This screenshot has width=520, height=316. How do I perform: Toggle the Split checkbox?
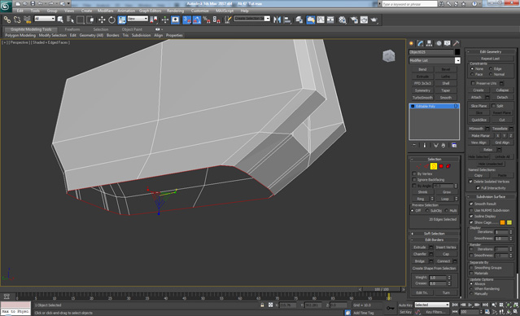point(493,106)
